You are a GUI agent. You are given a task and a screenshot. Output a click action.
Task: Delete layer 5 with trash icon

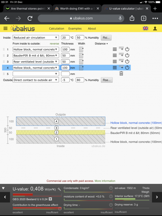pos(121,73)
